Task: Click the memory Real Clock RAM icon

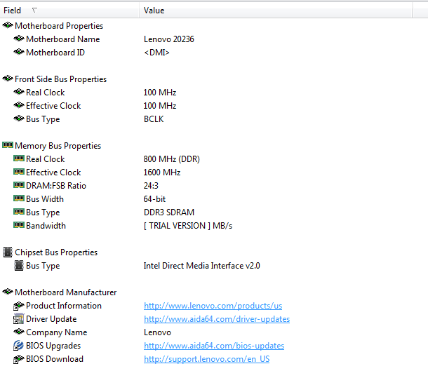Action: (19, 158)
